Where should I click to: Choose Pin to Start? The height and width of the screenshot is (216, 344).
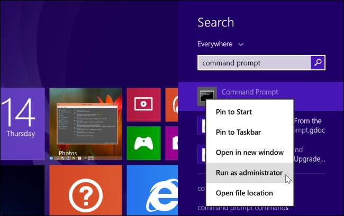[250, 112]
